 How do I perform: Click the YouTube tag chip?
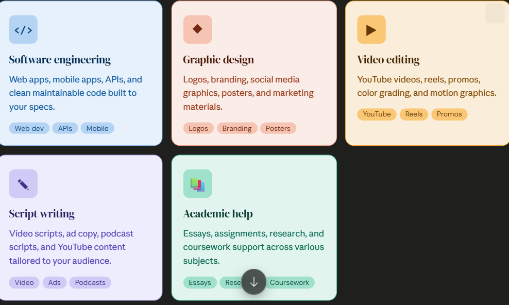[377, 114]
